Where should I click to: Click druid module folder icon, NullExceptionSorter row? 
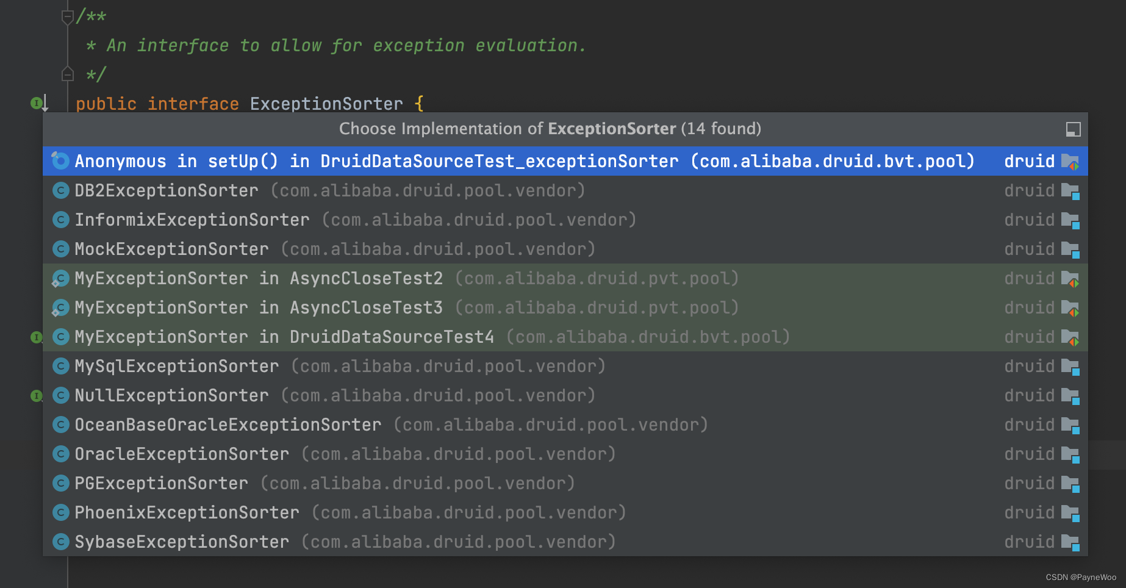1070,396
